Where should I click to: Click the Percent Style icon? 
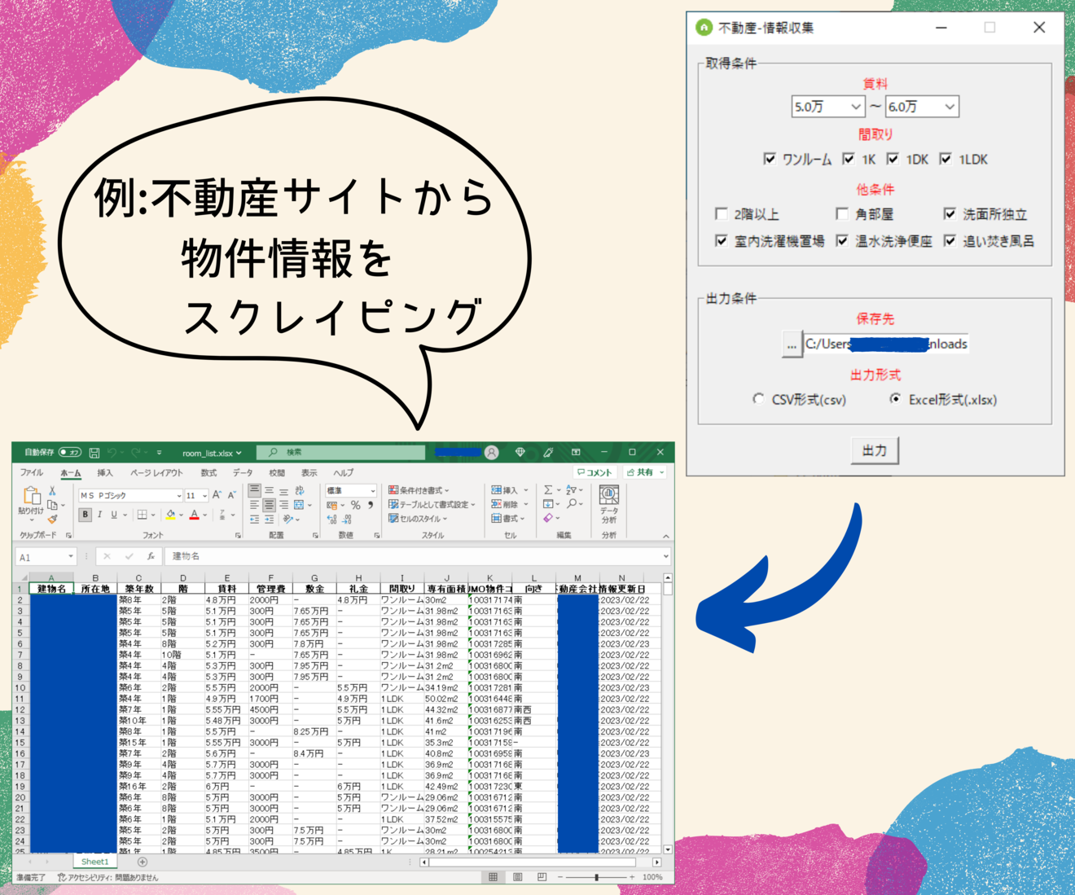coord(355,506)
